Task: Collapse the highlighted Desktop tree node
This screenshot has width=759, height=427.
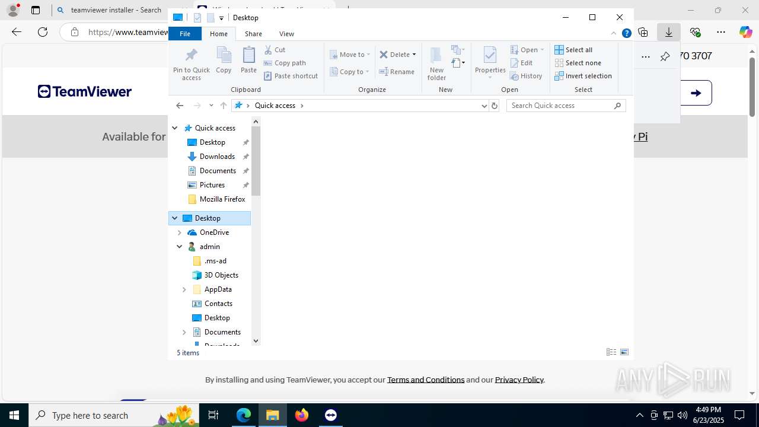Action: click(175, 218)
